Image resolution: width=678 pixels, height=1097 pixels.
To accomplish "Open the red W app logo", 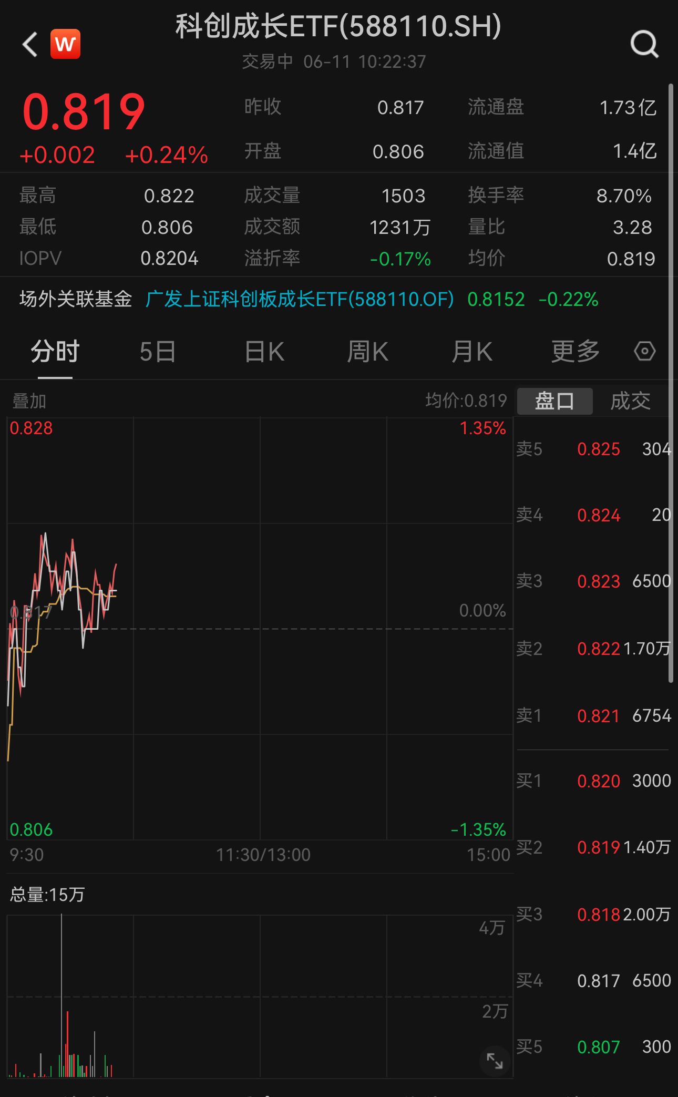I will [65, 44].
